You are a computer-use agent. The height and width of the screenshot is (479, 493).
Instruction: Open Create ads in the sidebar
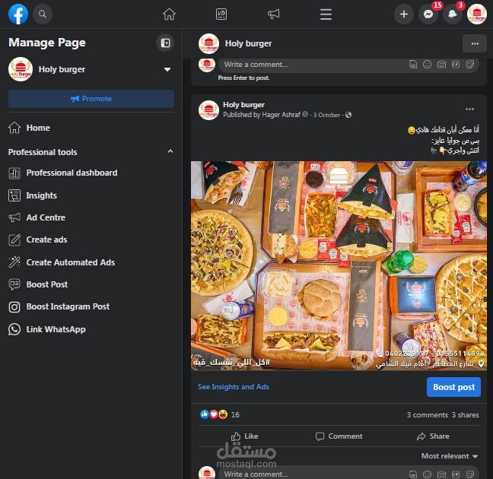(x=38, y=239)
